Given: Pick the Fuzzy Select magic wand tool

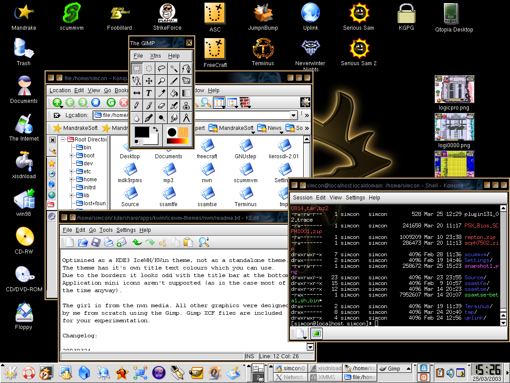Looking at the screenshot, I should (174, 68).
